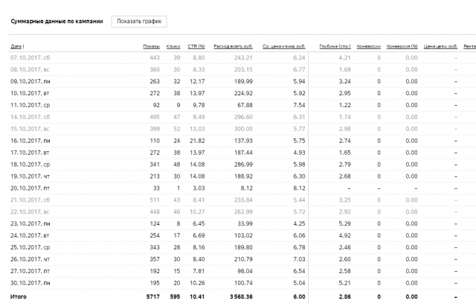The height and width of the screenshot is (303, 476).
Task: Sort by Глубина (стр.) column header
Action: pyautogui.click(x=335, y=46)
